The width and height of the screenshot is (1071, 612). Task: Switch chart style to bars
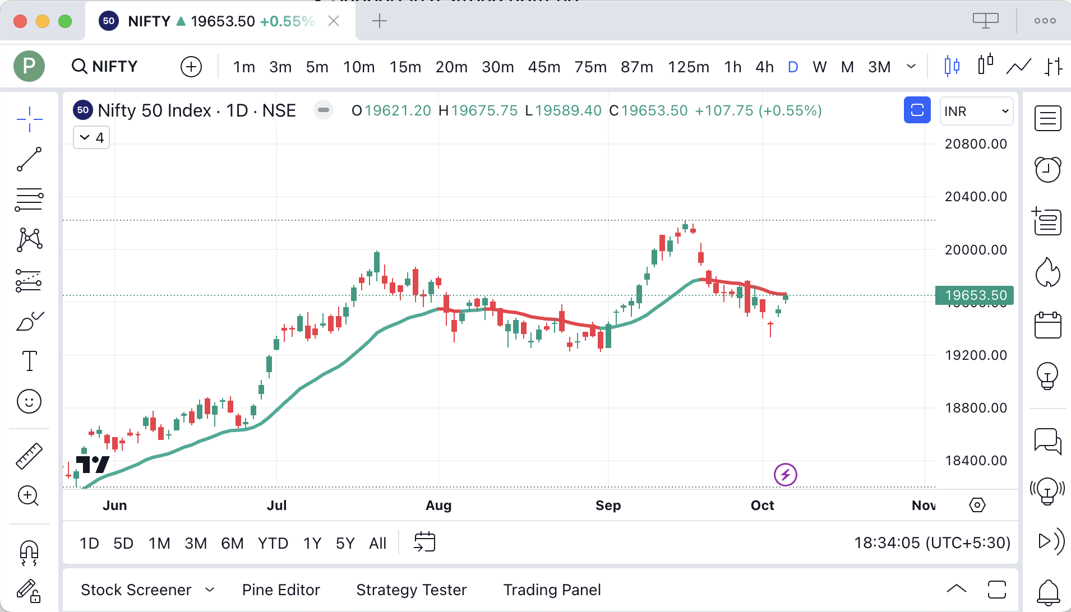pos(1054,67)
